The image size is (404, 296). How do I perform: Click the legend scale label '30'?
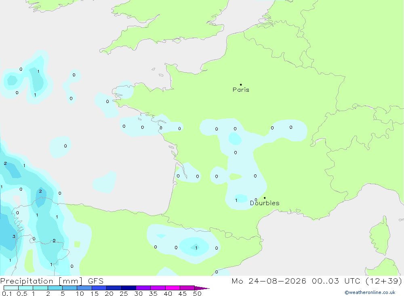139,294
